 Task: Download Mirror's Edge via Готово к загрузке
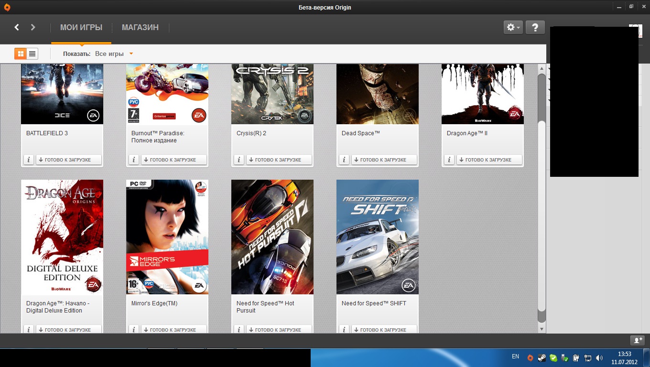(173, 329)
